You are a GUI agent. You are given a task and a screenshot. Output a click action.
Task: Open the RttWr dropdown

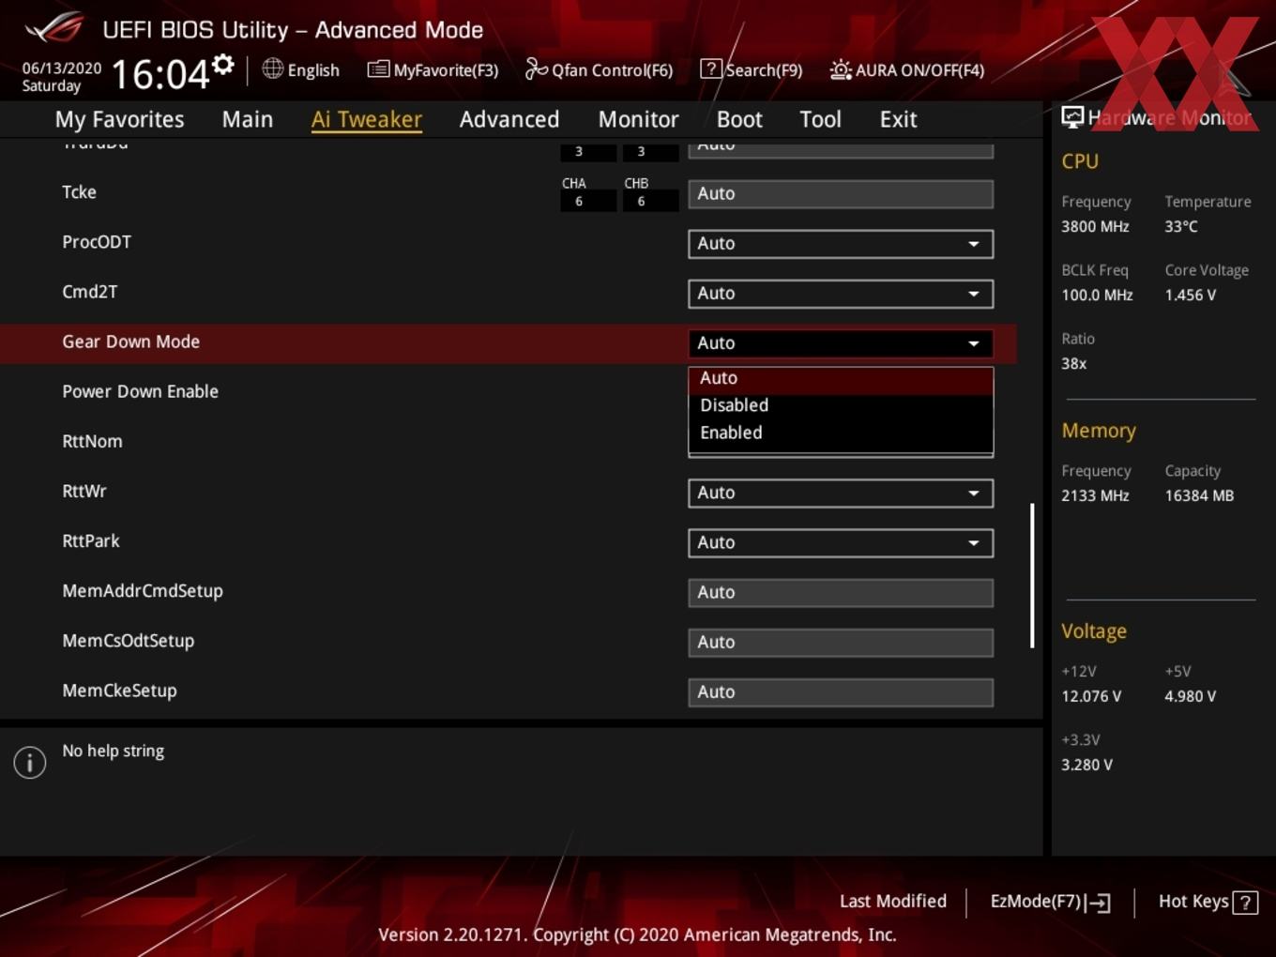[x=841, y=493]
